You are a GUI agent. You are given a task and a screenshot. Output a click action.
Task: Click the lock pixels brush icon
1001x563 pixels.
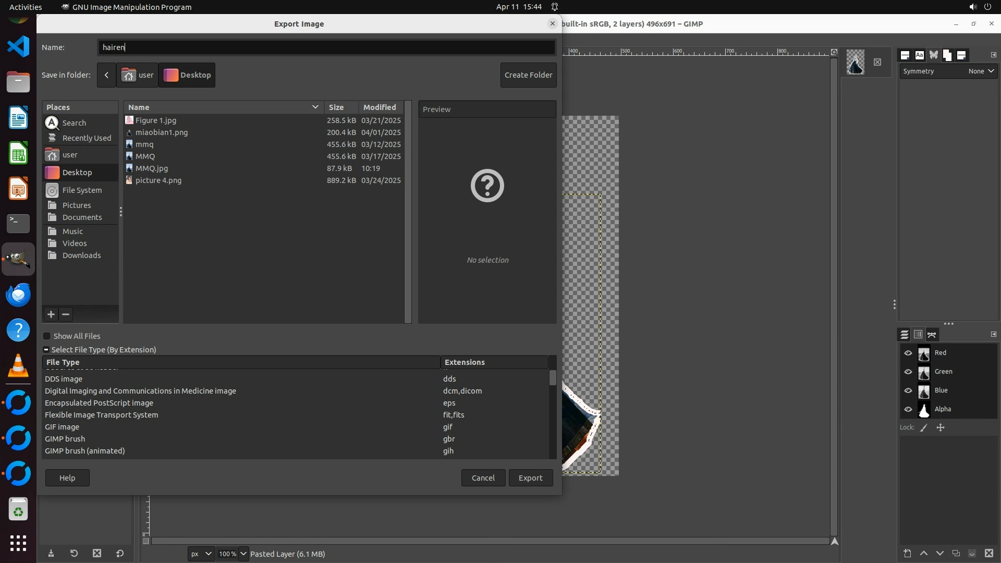click(x=924, y=427)
